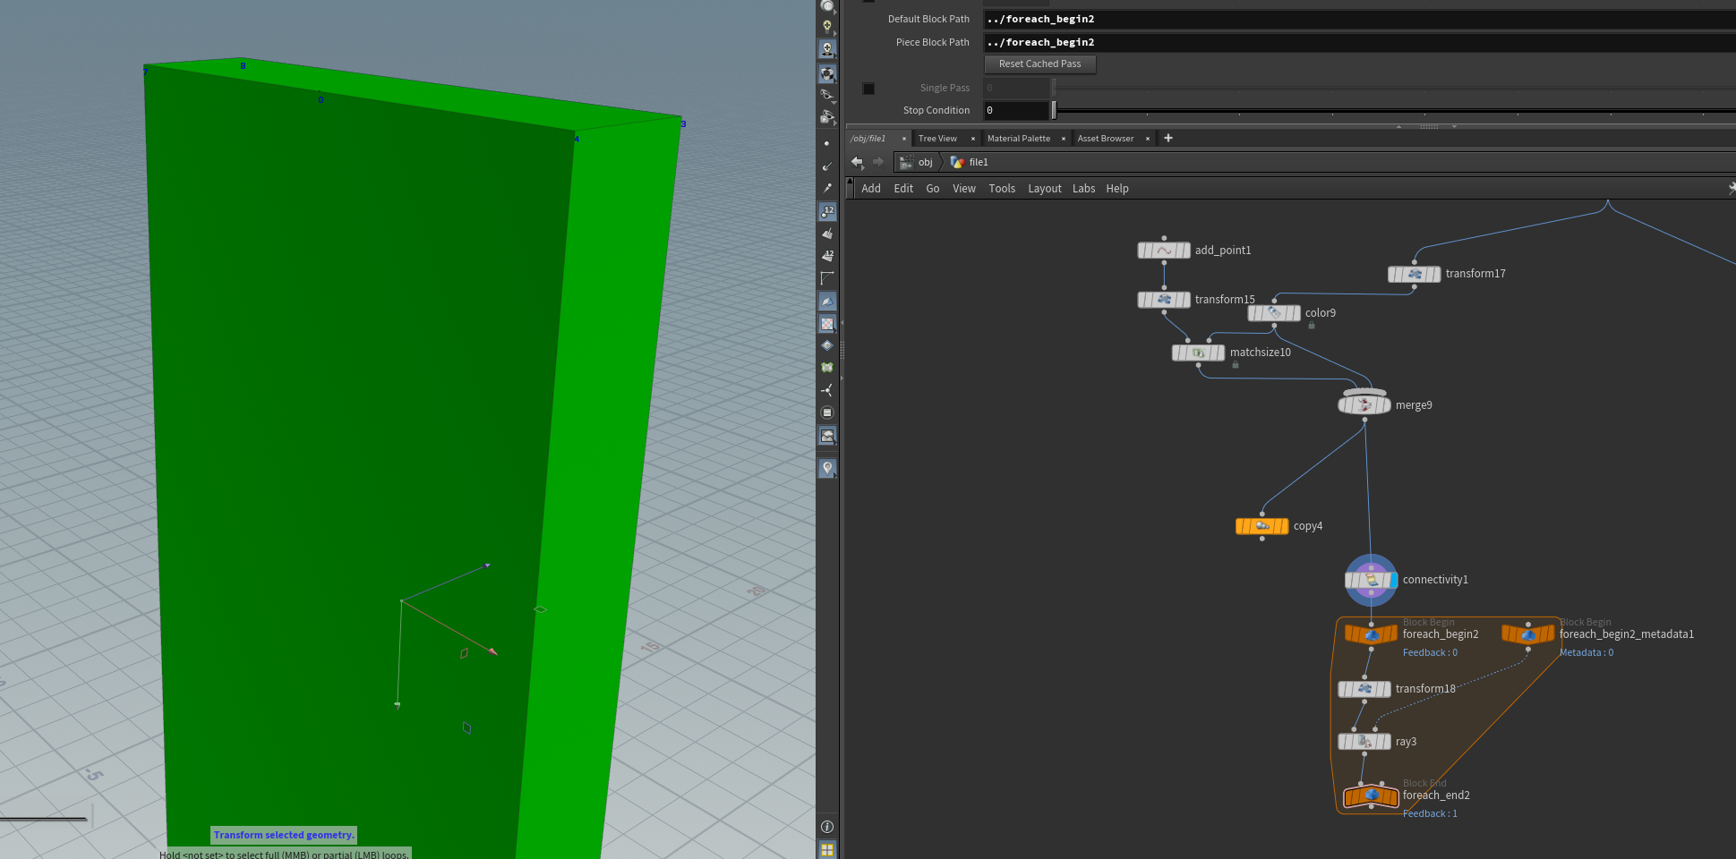The height and width of the screenshot is (859, 1736).
Task: Expand the Tools menu dropdown
Action: click(1001, 189)
